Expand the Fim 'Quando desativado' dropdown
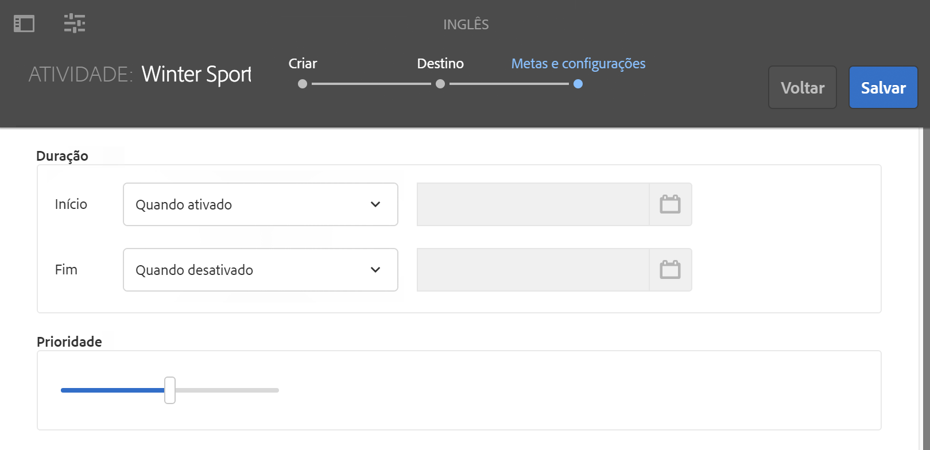 pos(260,270)
